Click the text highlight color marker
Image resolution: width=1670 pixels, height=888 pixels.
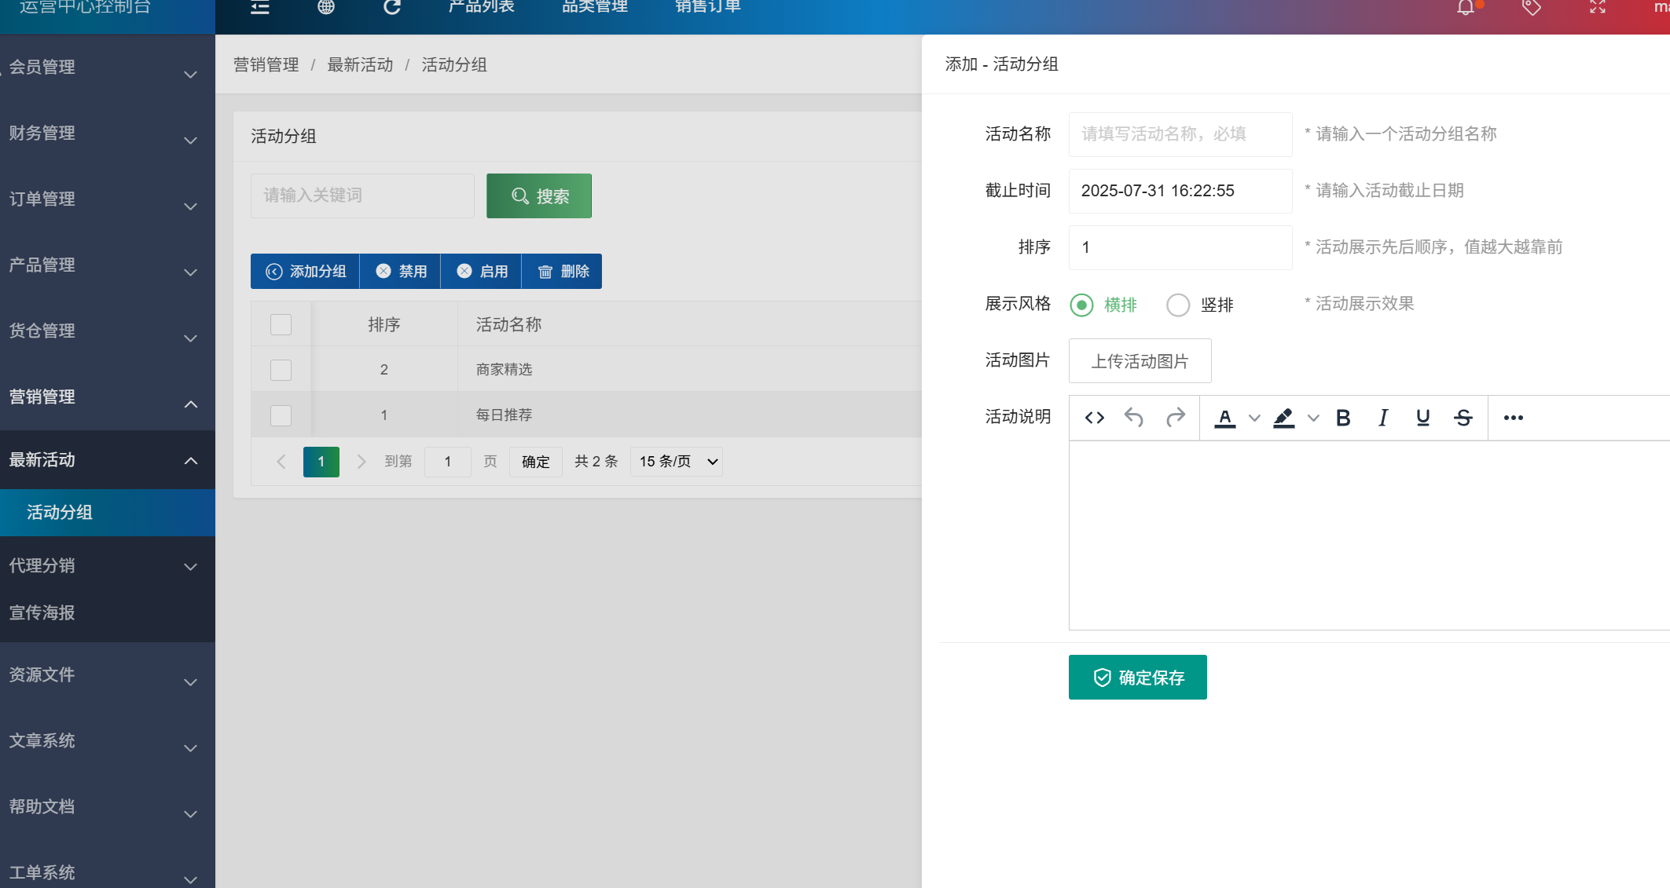pos(1283,418)
